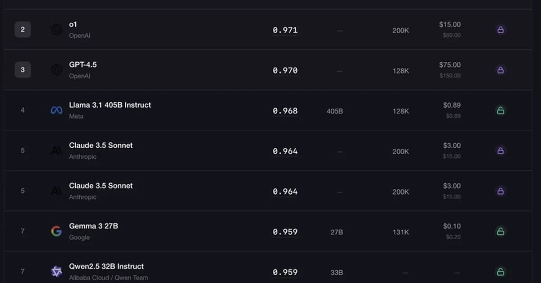Open the Gemma 3 27B model page

point(93,226)
